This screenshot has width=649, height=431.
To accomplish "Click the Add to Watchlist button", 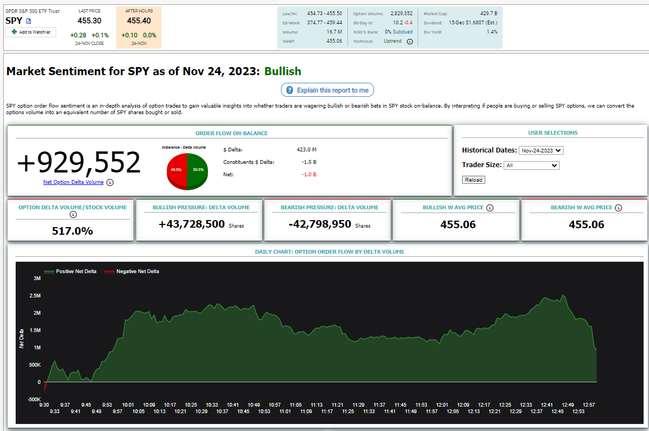I will tap(31, 32).
